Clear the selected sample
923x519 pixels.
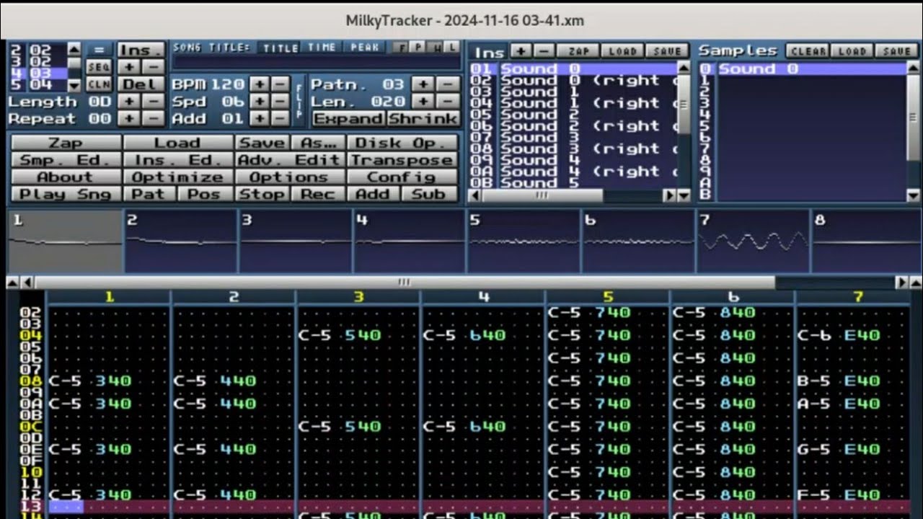[x=808, y=51]
